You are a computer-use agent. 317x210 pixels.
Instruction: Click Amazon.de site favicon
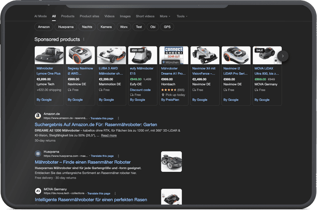tap(38, 116)
